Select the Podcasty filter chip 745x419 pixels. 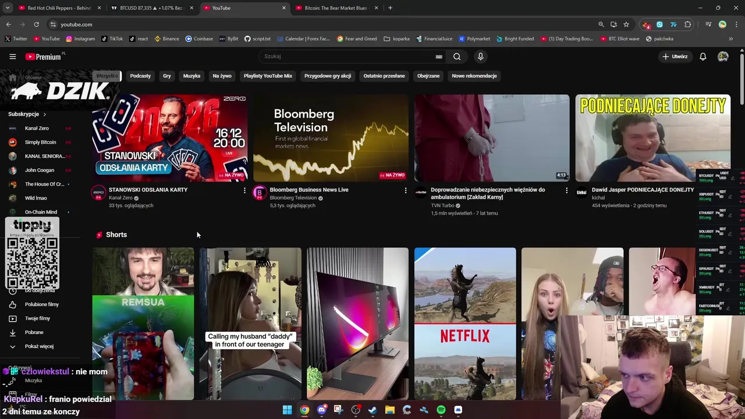140,76
